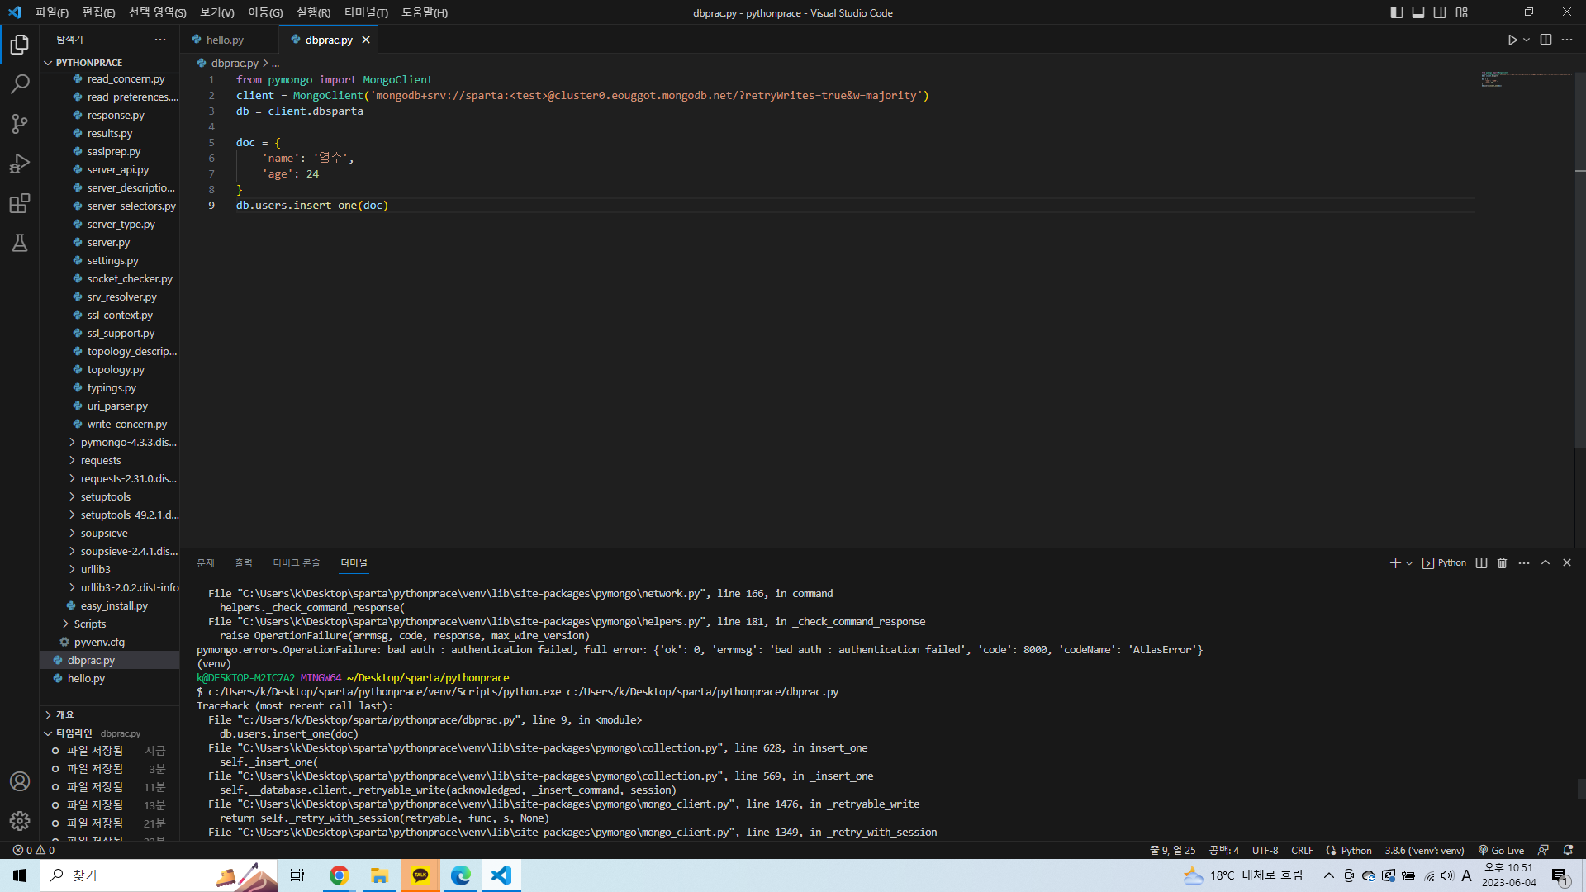This screenshot has height=892, width=1586.
Task: Expand the setuptools folder
Action: [110, 497]
